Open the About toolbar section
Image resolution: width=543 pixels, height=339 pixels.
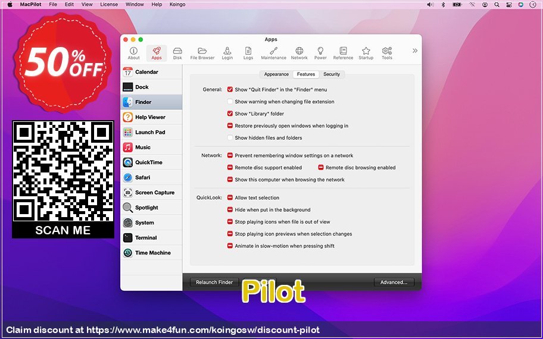coord(134,54)
